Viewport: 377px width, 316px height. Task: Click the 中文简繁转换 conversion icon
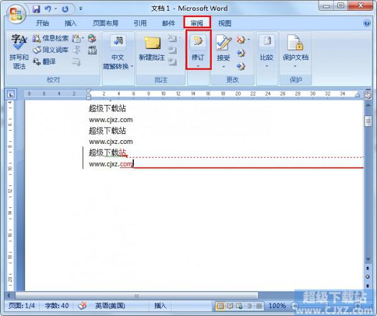coord(118,41)
